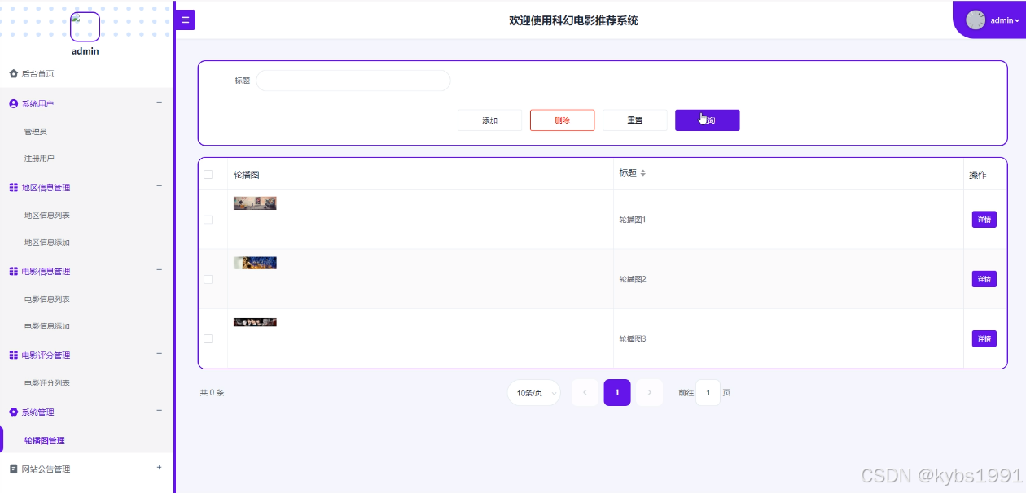The height and width of the screenshot is (493, 1026).
Task: Click the grid icon beside 地区信息管理
Action: pyautogui.click(x=14, y=187)
